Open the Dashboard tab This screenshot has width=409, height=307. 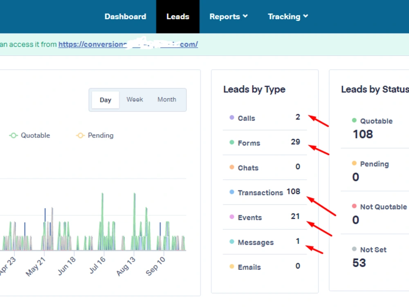(x=125, y=16)
